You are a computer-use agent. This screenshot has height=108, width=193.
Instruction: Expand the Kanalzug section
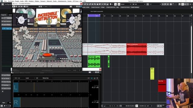tap(6, 85)
